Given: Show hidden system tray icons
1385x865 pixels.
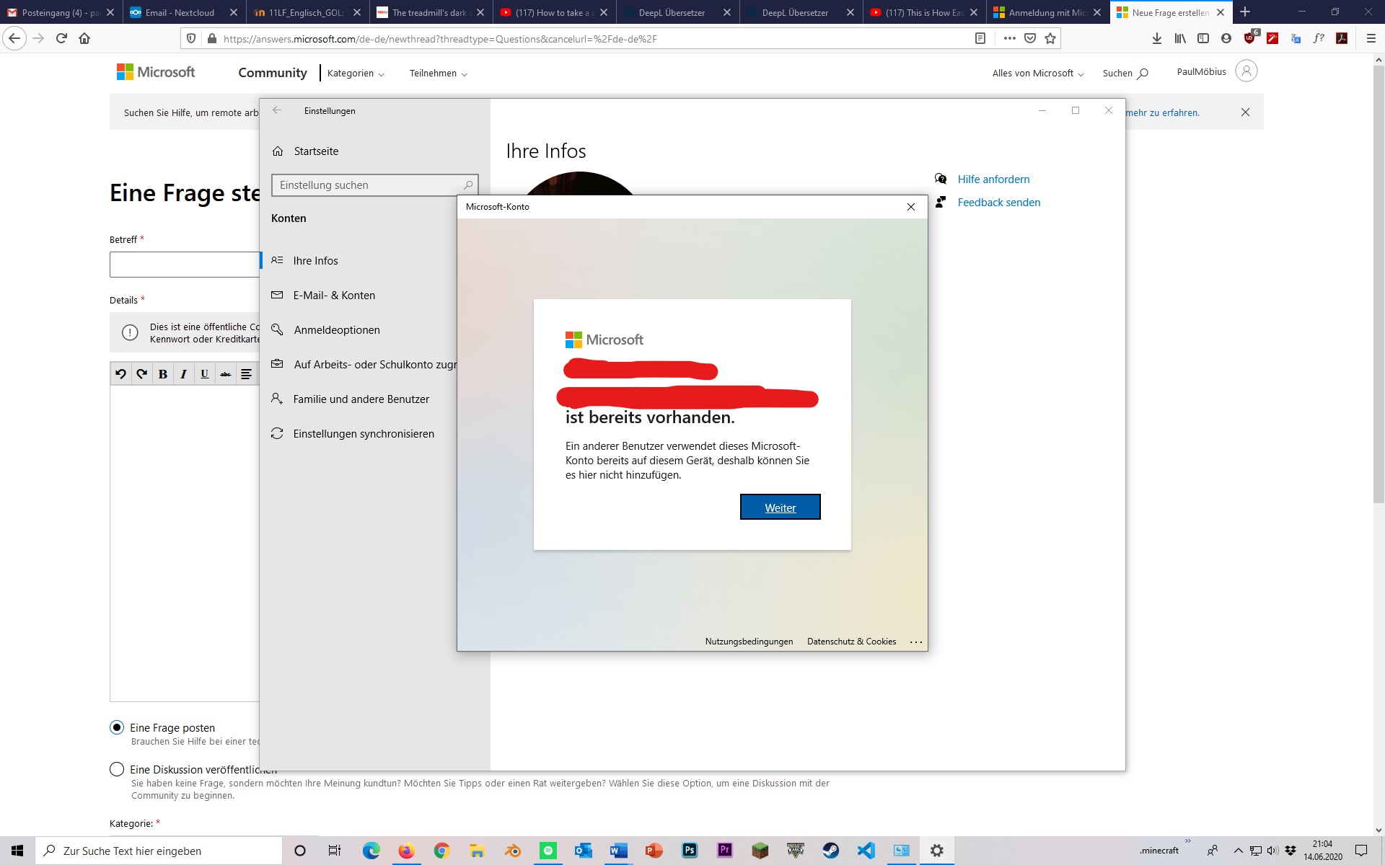Looking at the screenshot, I should pos(1238,851).
